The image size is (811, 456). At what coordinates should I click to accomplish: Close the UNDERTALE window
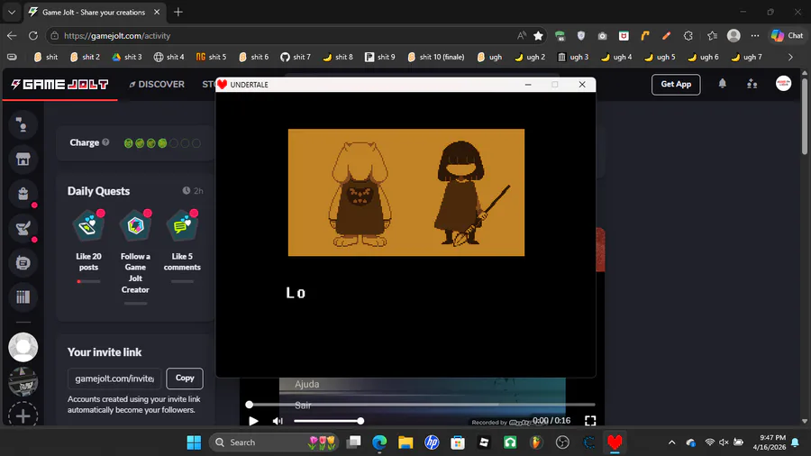click(582, 85)
